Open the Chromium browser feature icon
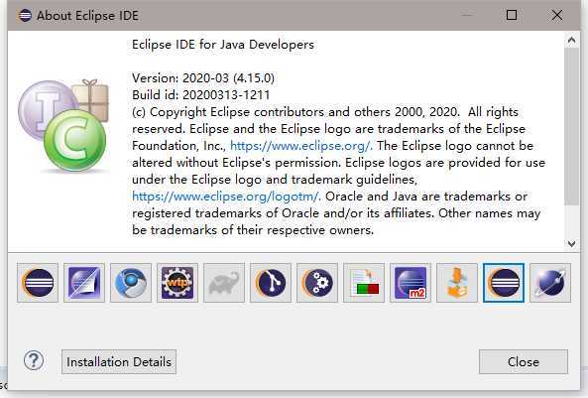The image size is (588, 398). click(x=131, y=283)
